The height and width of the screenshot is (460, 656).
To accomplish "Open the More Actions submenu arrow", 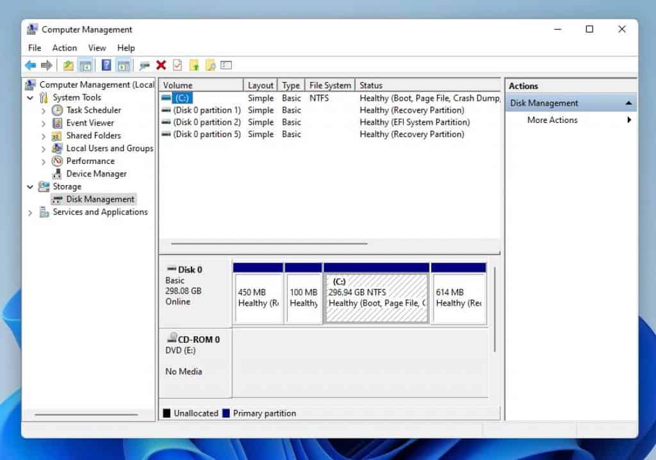I will [629, 120].
